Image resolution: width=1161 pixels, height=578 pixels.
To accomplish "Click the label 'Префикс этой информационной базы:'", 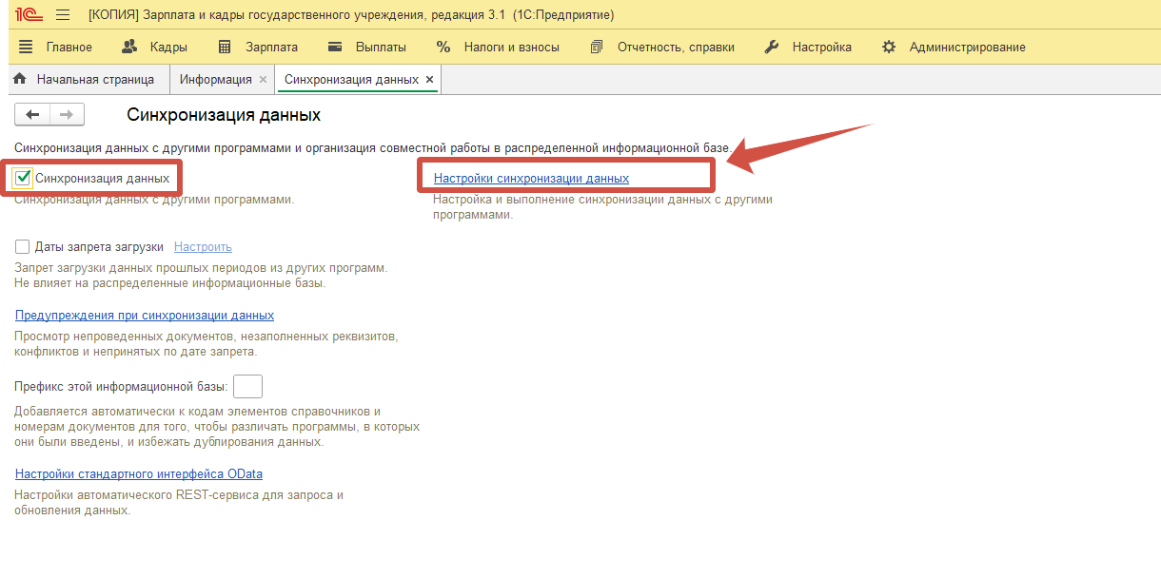I will [122, 387].
